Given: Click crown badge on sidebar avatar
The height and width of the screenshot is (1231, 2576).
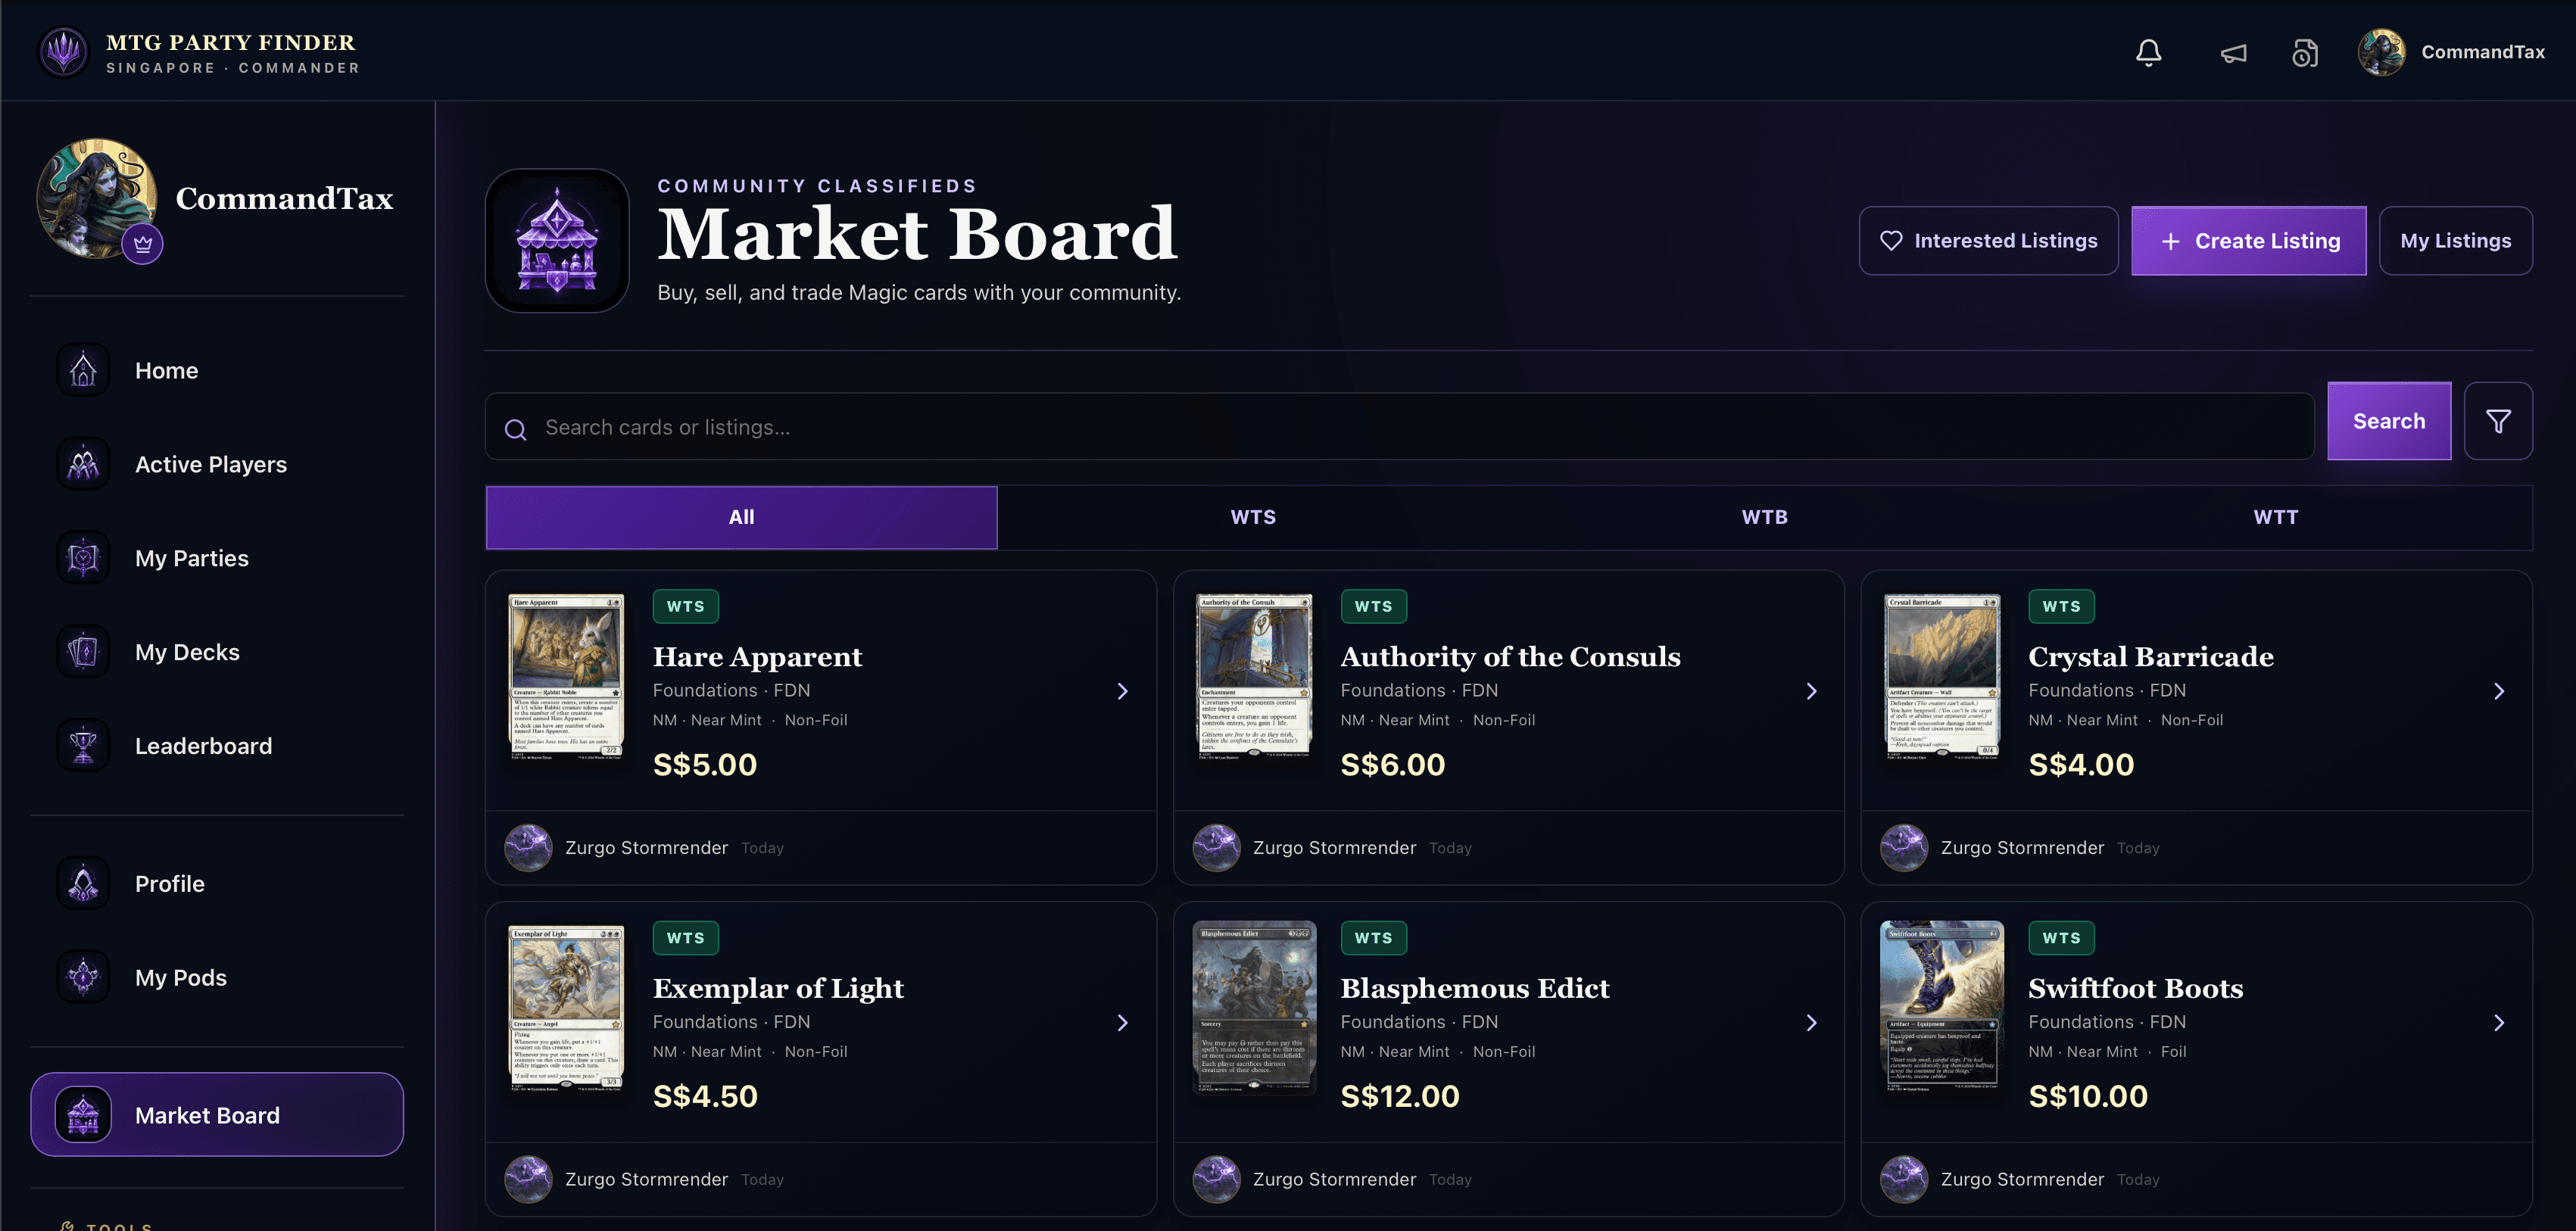Looking at the screenshot, I should pos(143,244).
